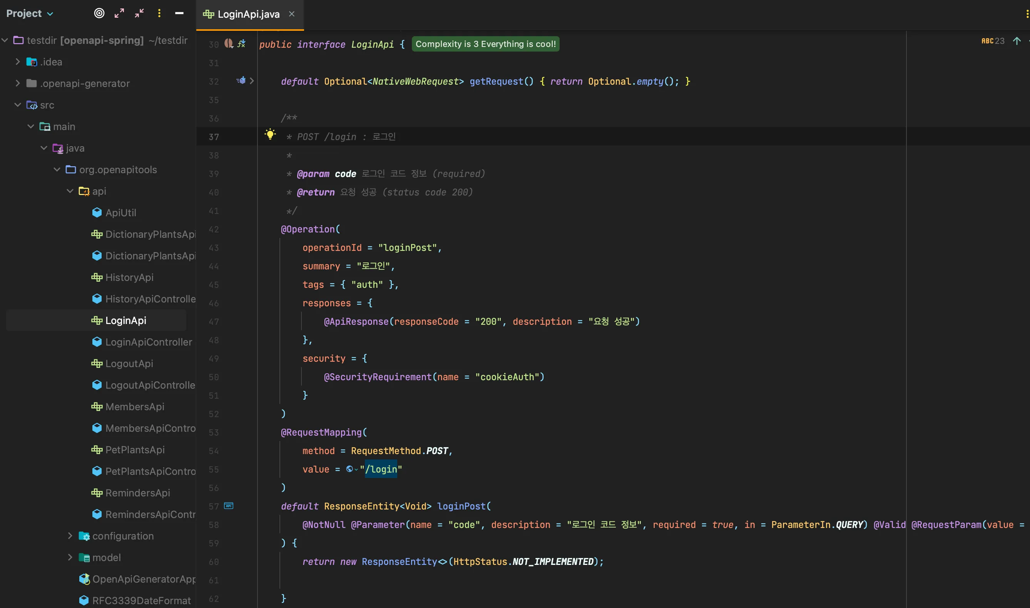Viewport: 1030px width, 608px height.
Task: Expand the .idea folder
Action: pyautogui.click(x=17, y=62)
